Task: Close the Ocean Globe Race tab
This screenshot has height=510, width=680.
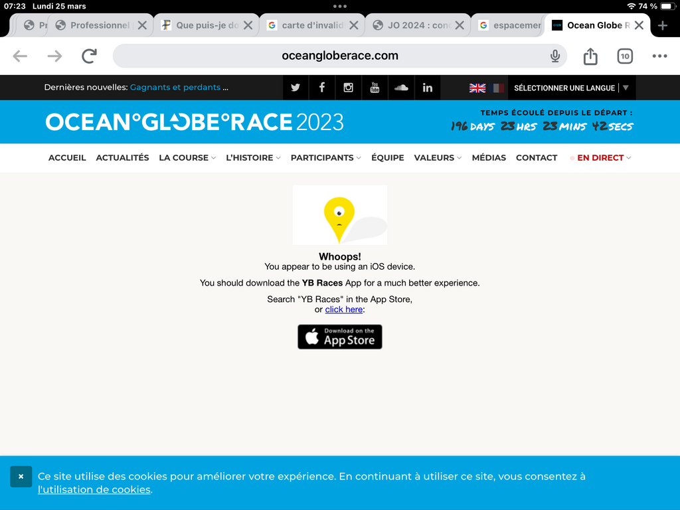Action: point(639,26)
